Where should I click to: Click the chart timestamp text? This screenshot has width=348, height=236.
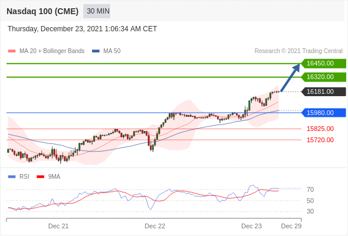pyautogui.click(x=83, y=29)
